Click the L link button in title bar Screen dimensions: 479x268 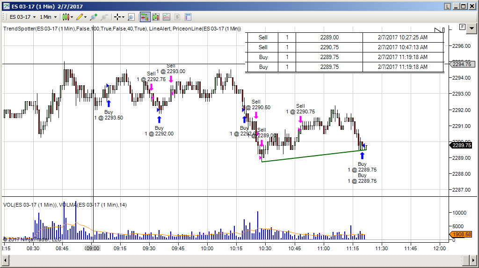click(448, 6)
